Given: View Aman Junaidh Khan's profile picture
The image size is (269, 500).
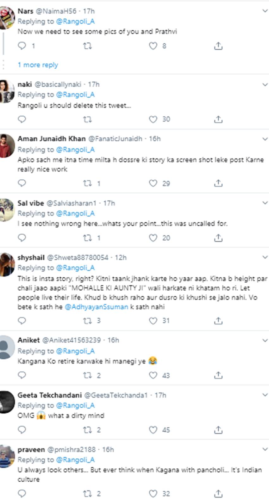Looking at the screenshot, I should tap(7, 145).
